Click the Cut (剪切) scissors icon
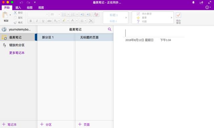This screenshot has width=214, height=128. pos(15,13)
